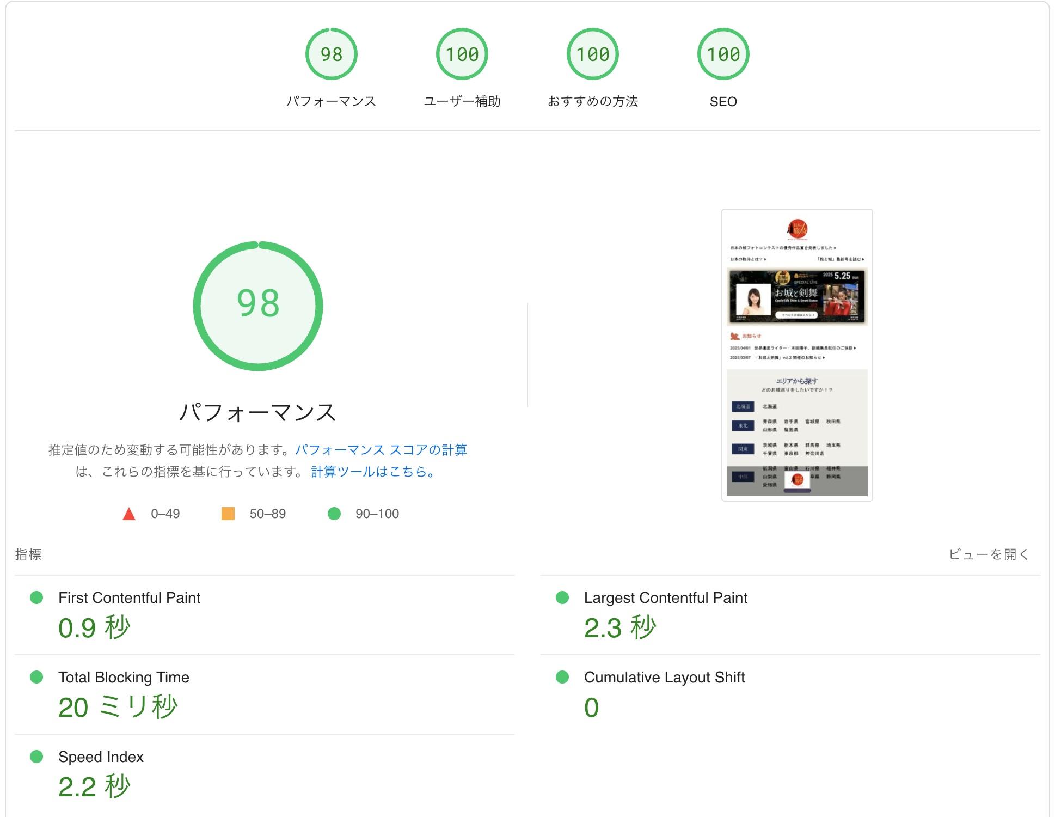Viewport: 1055px width, 817px height.
Task: Open the page screenshot thumbnail
Action: click(x=797, y=355)
